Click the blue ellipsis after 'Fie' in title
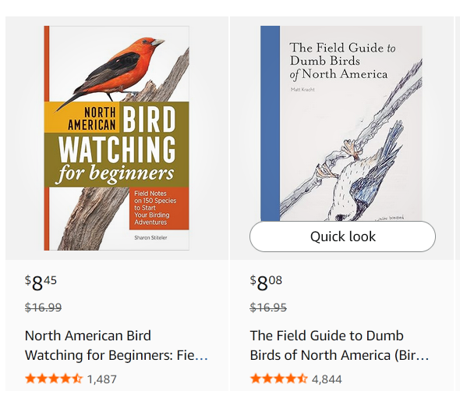Screen dimensions: 460x402 (202, 357)
